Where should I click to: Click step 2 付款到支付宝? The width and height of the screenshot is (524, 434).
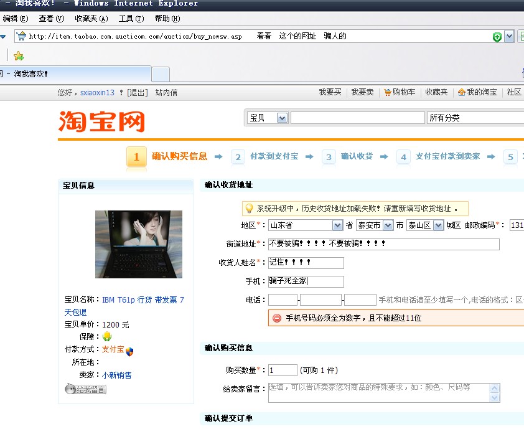(x=264, y=156)
